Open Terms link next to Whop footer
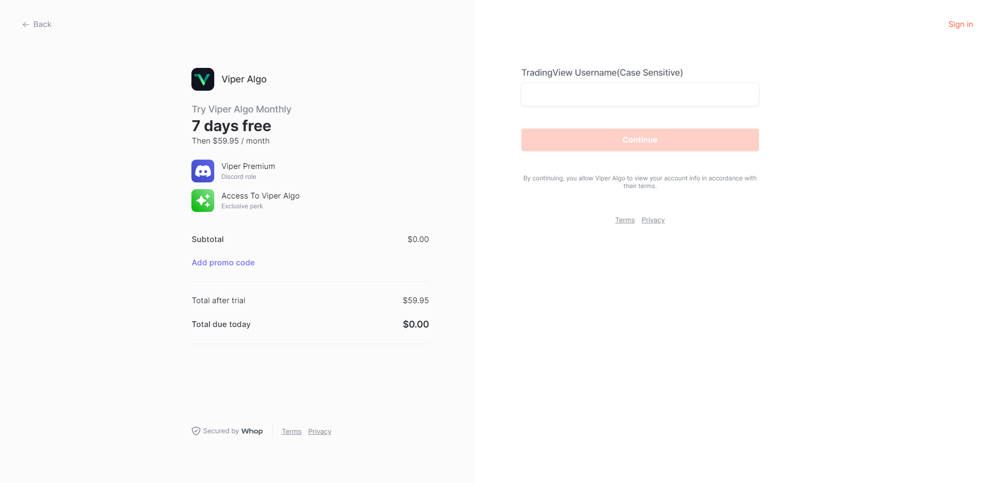This screenshot has width=996, height=483. (292, 432)
